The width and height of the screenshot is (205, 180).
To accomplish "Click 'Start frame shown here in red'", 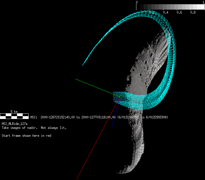I will tap(26, 136).
